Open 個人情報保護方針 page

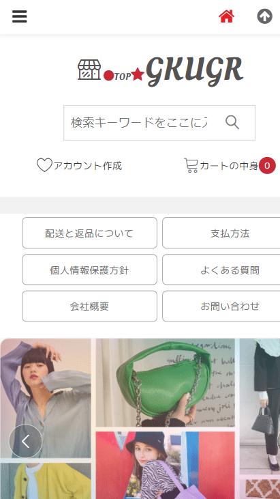pyautogui.click(x=89, y=270)
